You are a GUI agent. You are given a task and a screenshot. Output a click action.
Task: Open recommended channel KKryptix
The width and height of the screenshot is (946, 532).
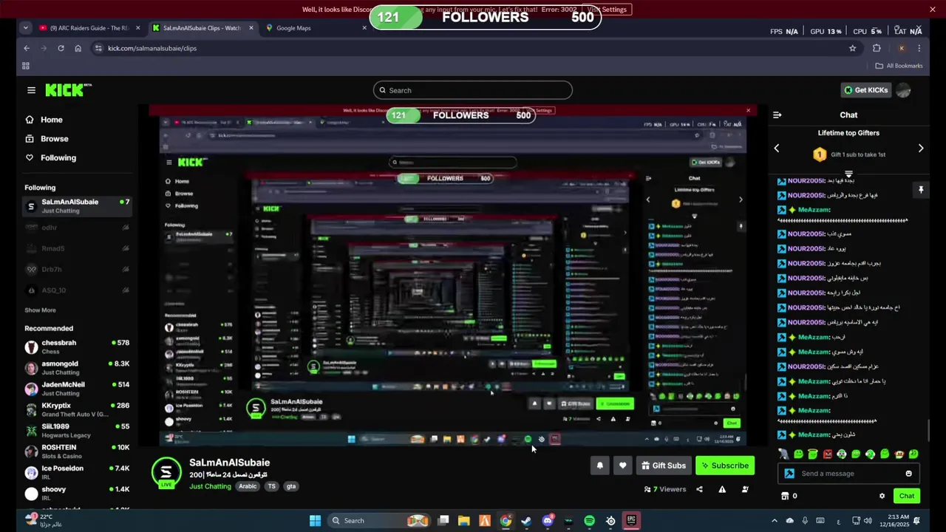(77, 409)
